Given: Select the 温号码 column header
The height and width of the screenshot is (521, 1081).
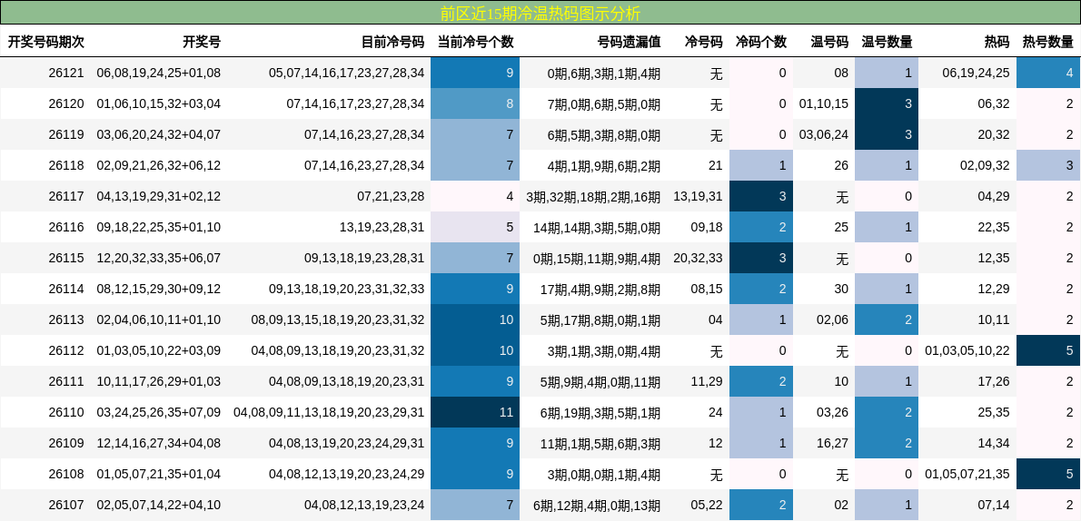Looking at the screenshot, I should pos(829,42).
